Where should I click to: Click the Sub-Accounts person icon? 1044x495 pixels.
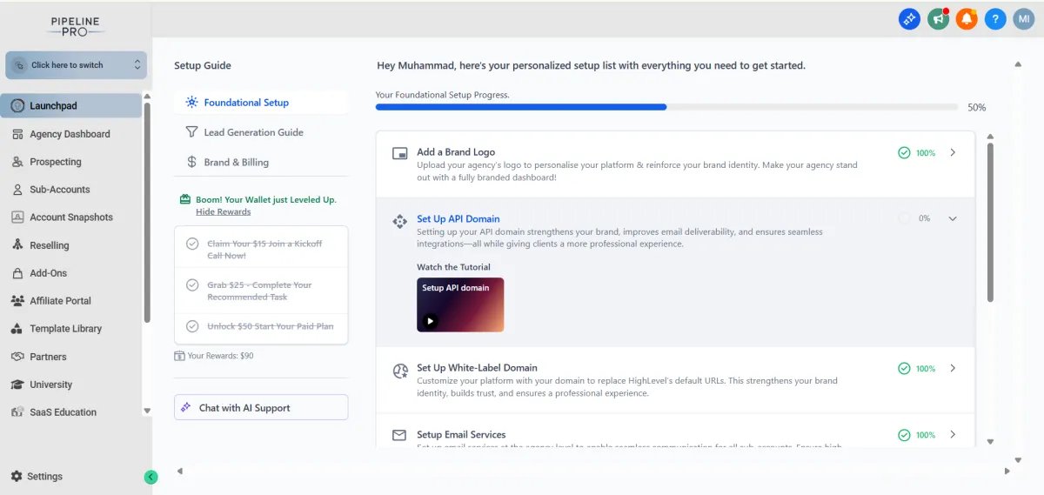click(17, 190)
